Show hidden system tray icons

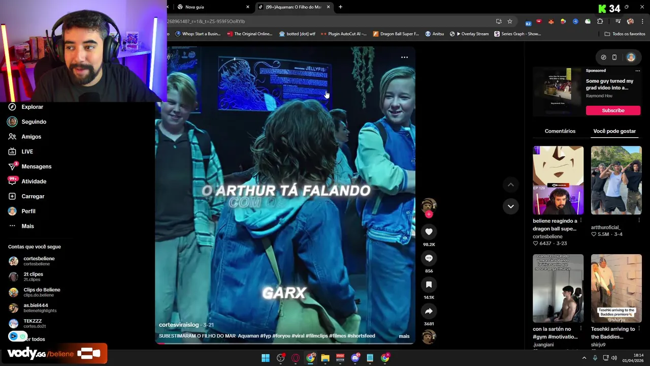(584, 358)
